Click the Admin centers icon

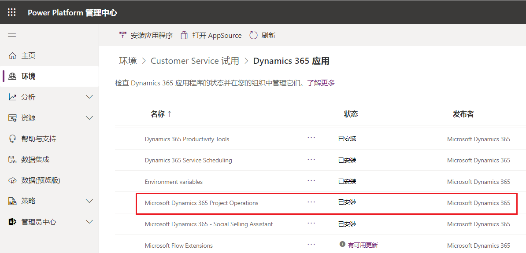(12, 222)
